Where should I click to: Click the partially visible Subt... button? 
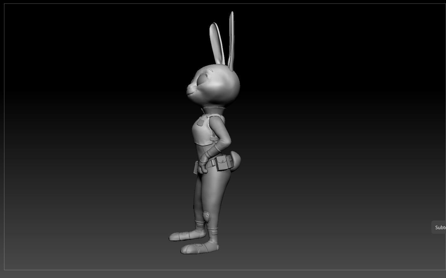point(439,227)
